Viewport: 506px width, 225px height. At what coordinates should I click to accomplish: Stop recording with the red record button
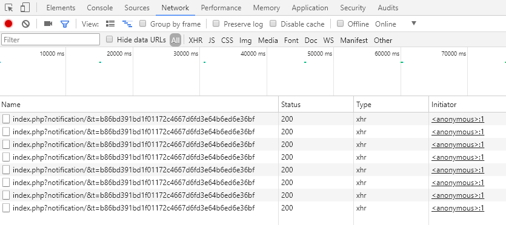click(8, 24)
